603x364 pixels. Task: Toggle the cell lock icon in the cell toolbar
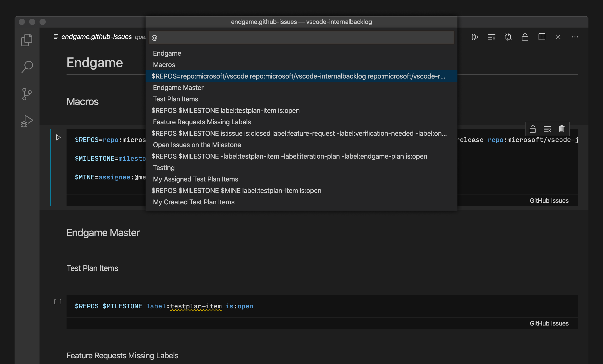click(533, 129)
